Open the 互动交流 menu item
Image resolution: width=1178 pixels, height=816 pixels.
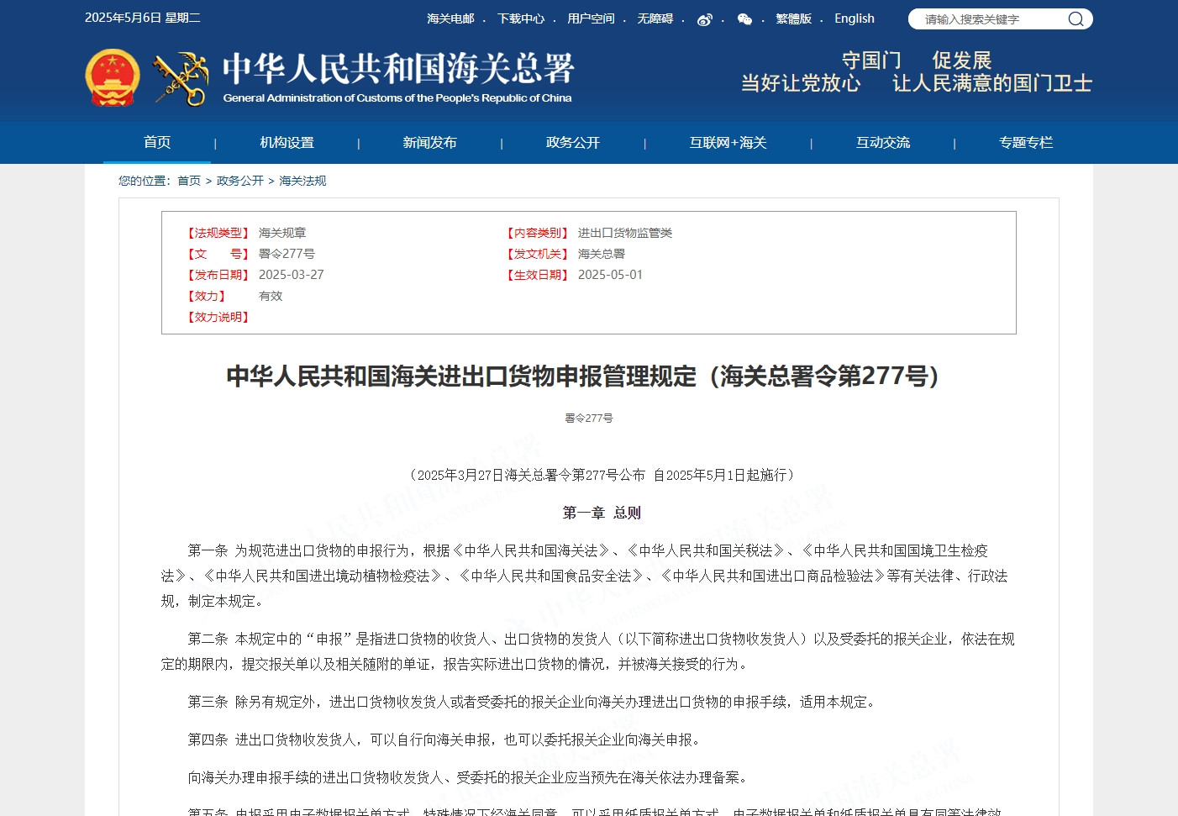(882, 143)
